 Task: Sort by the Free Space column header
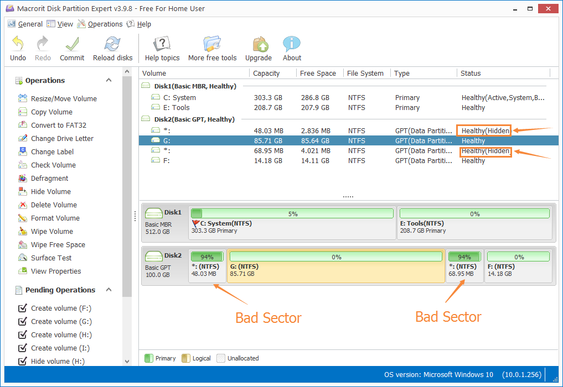(x=320, y=73)
